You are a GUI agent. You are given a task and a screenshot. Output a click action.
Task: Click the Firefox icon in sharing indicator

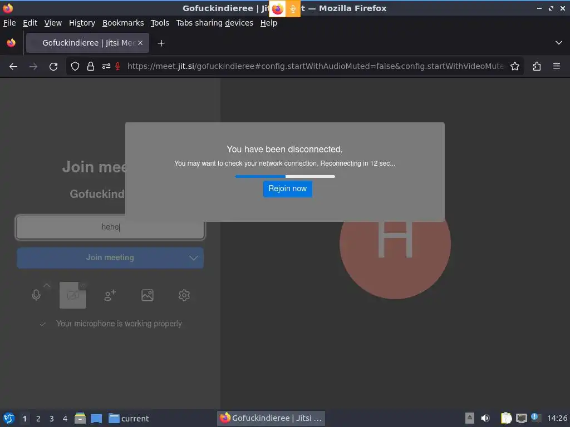coord(277,8)
